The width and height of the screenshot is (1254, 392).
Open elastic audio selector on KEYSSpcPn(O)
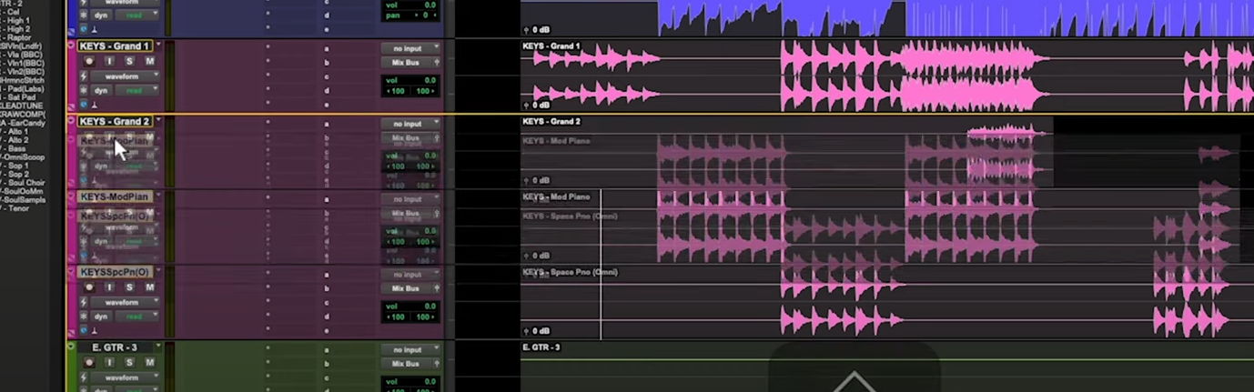84,302
